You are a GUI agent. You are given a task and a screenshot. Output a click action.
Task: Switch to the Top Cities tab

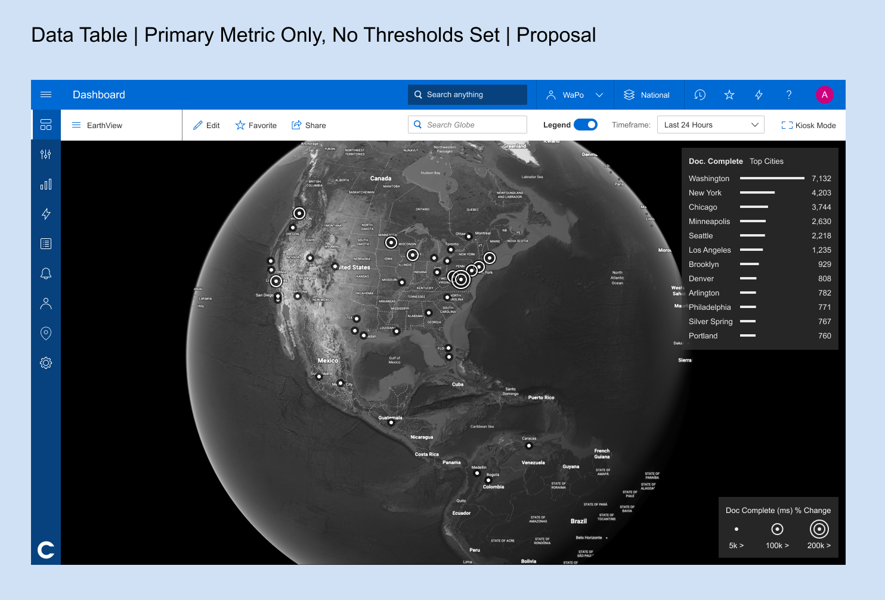click(x=766, y=161)
